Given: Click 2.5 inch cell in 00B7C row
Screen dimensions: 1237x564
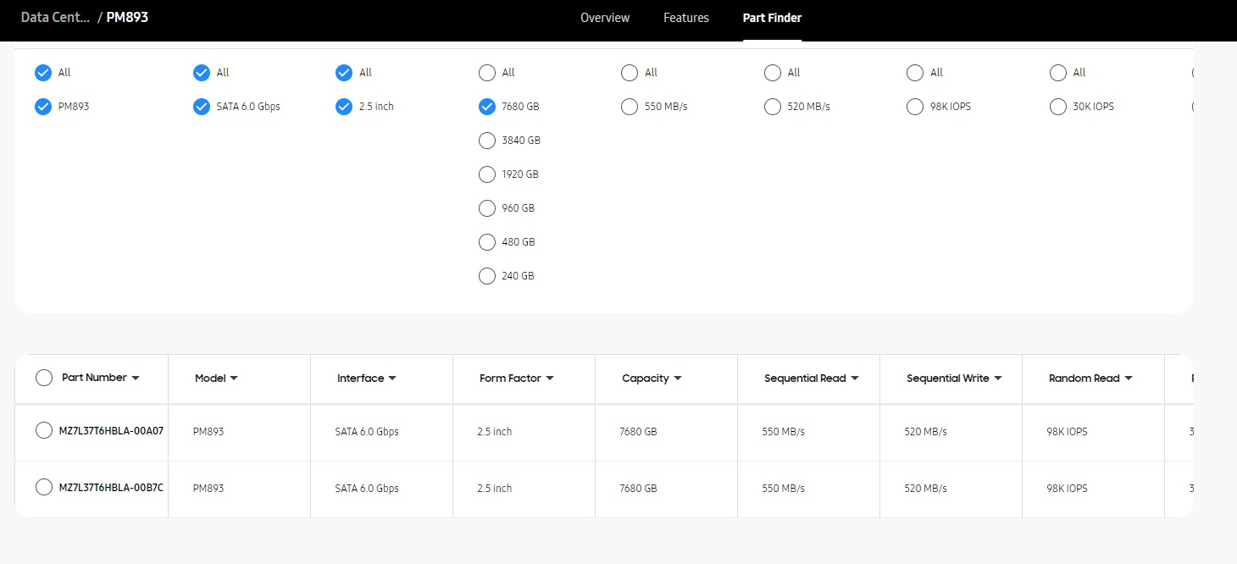Looking at the screenshot, I should point(495,489).
